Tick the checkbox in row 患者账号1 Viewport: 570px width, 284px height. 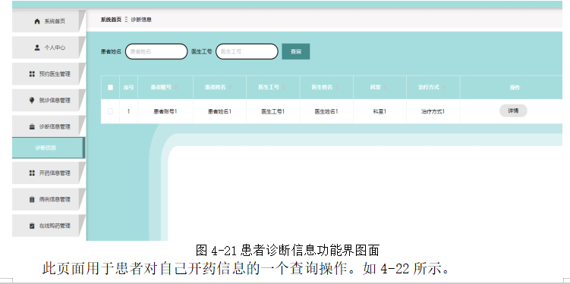tap(111, 111)
